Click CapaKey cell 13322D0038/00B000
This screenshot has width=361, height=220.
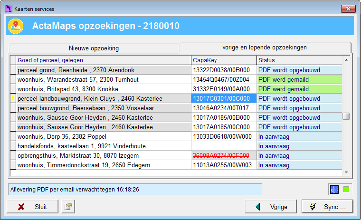pyautogui.click(x=224, y=70)
